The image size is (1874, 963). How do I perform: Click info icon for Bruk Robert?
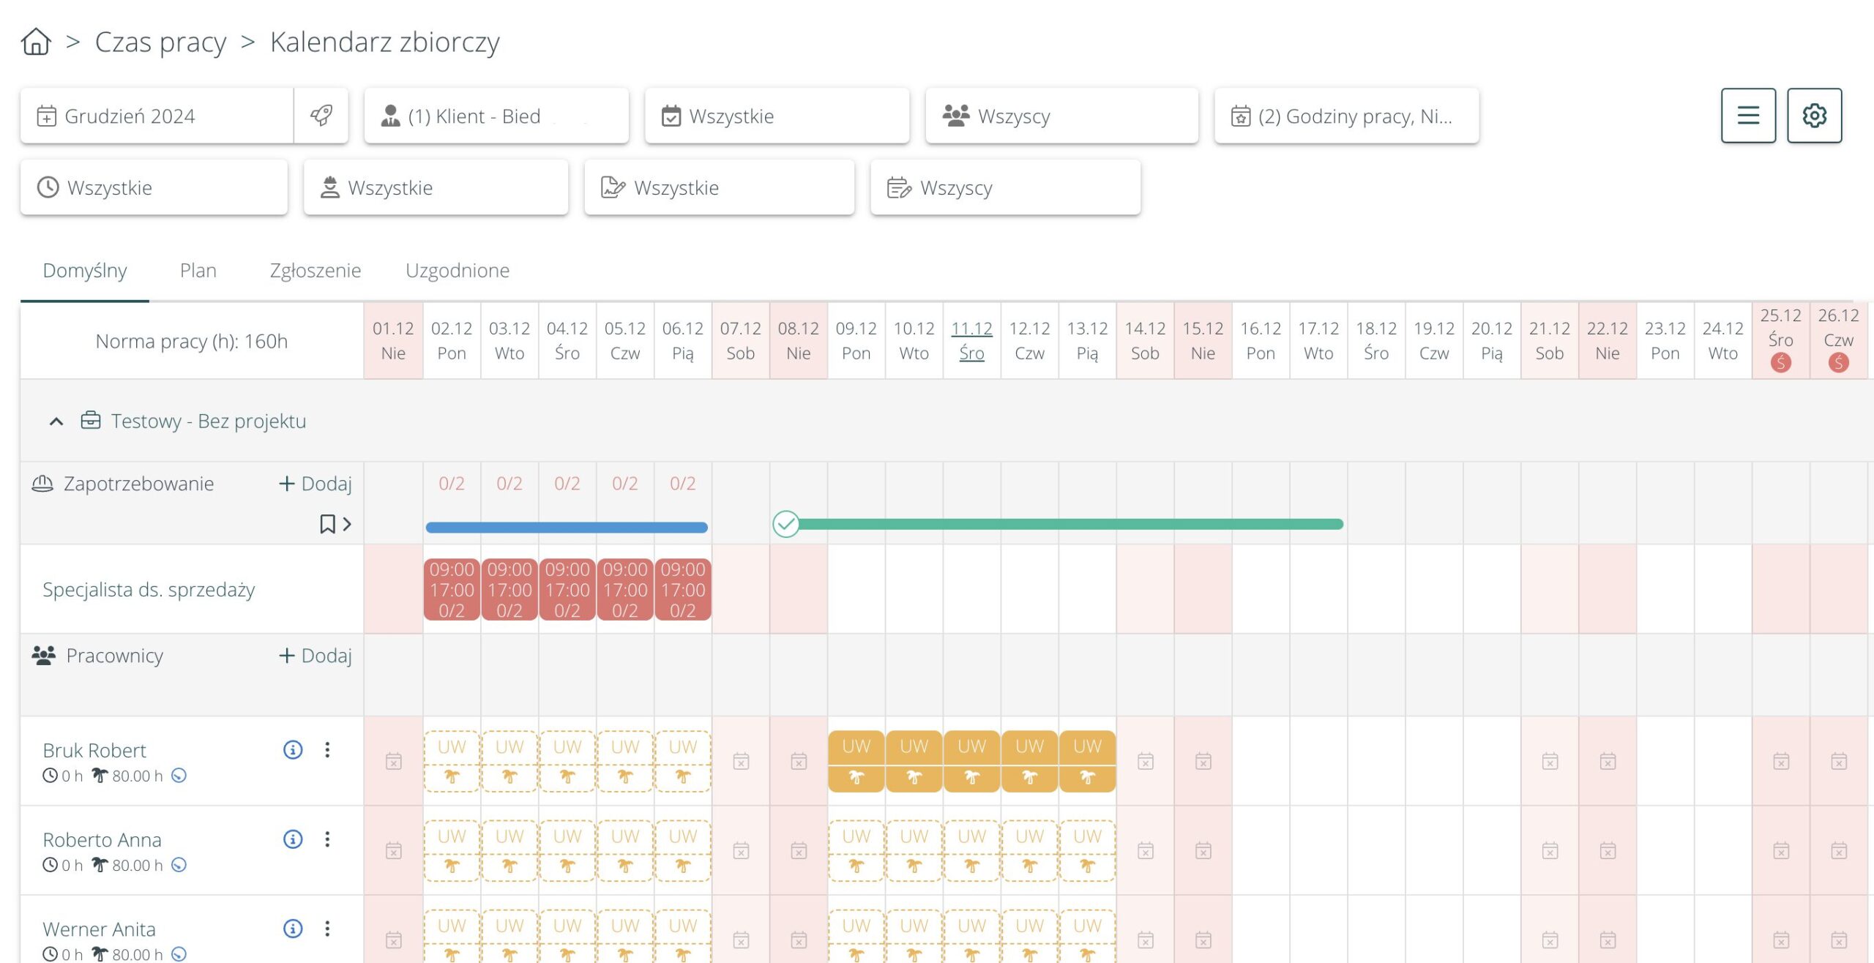293,749
